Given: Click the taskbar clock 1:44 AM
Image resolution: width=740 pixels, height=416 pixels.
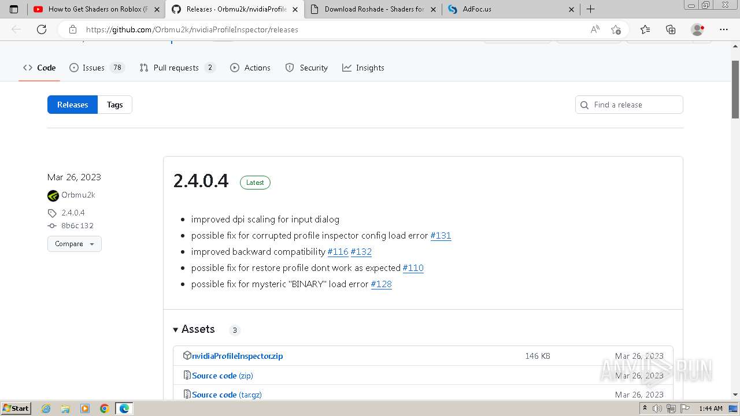Looking at the screenshot, I should coord(711,408).
